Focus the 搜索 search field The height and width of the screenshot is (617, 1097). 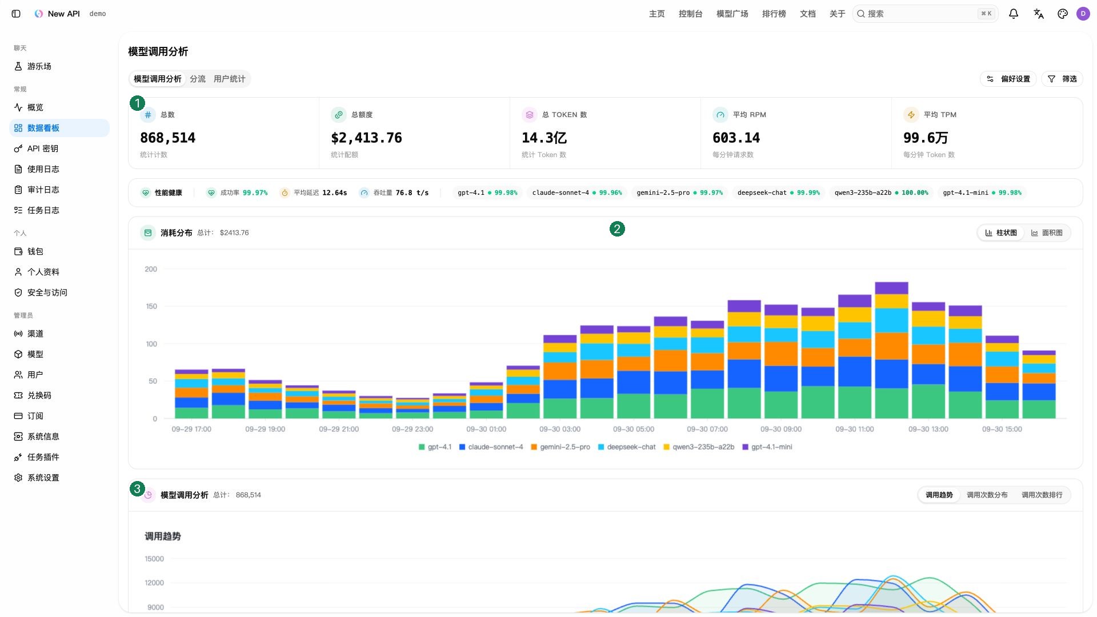925,14
